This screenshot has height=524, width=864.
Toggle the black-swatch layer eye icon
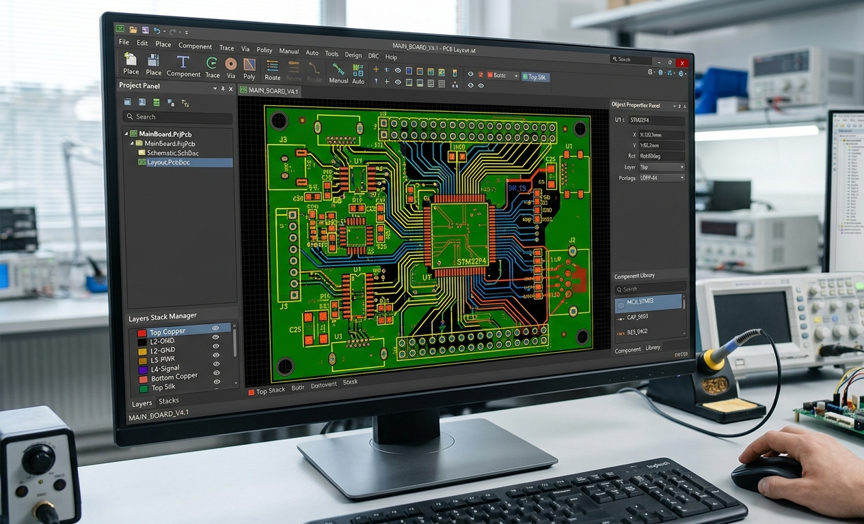click(x=215, y=337)
